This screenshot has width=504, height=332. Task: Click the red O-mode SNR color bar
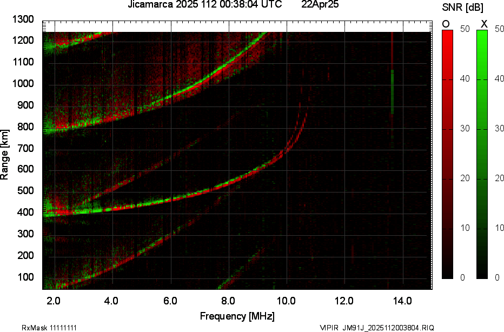[447, 154]
